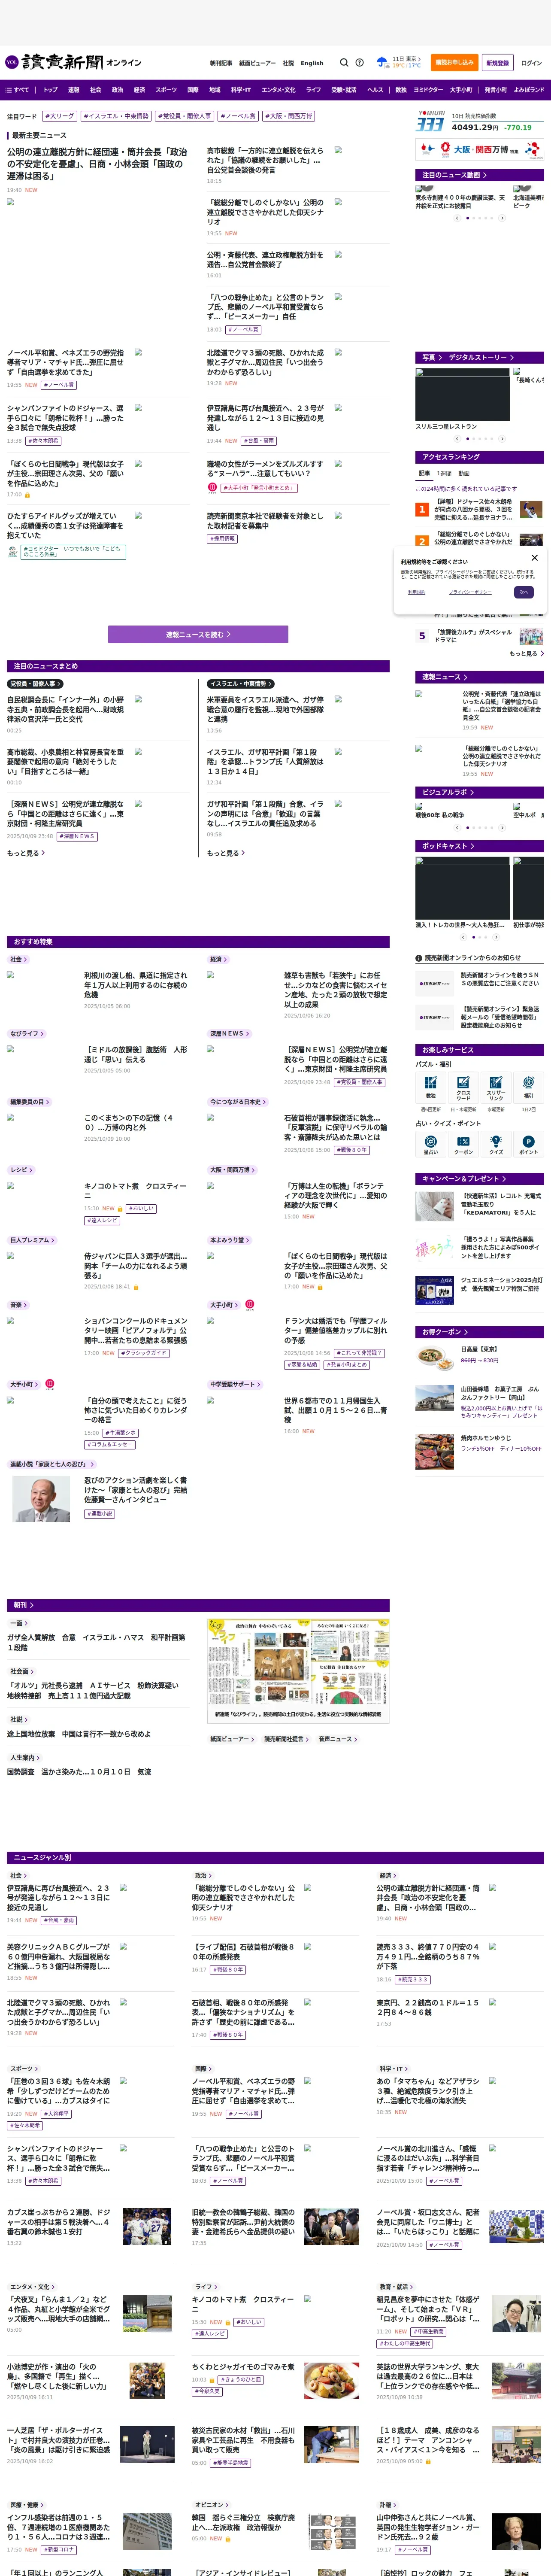Click the 購読お申し込み orange button

tap(454, 62)
